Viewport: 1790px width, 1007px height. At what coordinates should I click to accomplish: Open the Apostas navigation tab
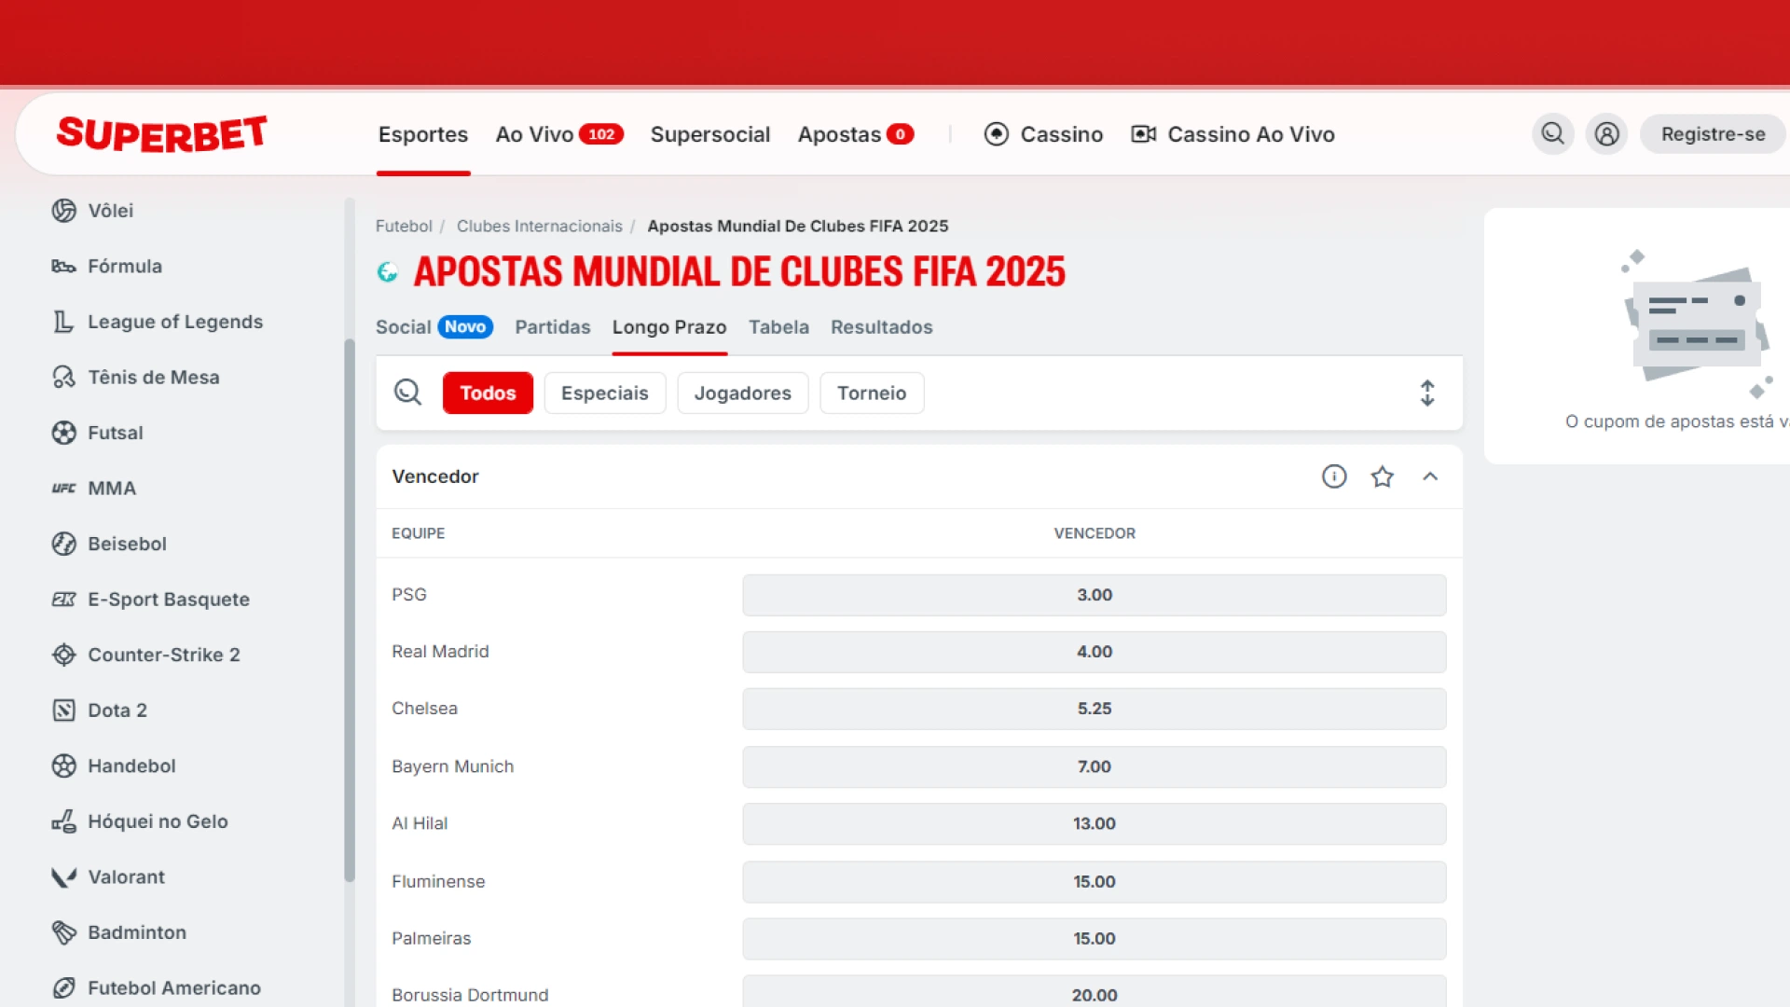(x=839, y=134)
